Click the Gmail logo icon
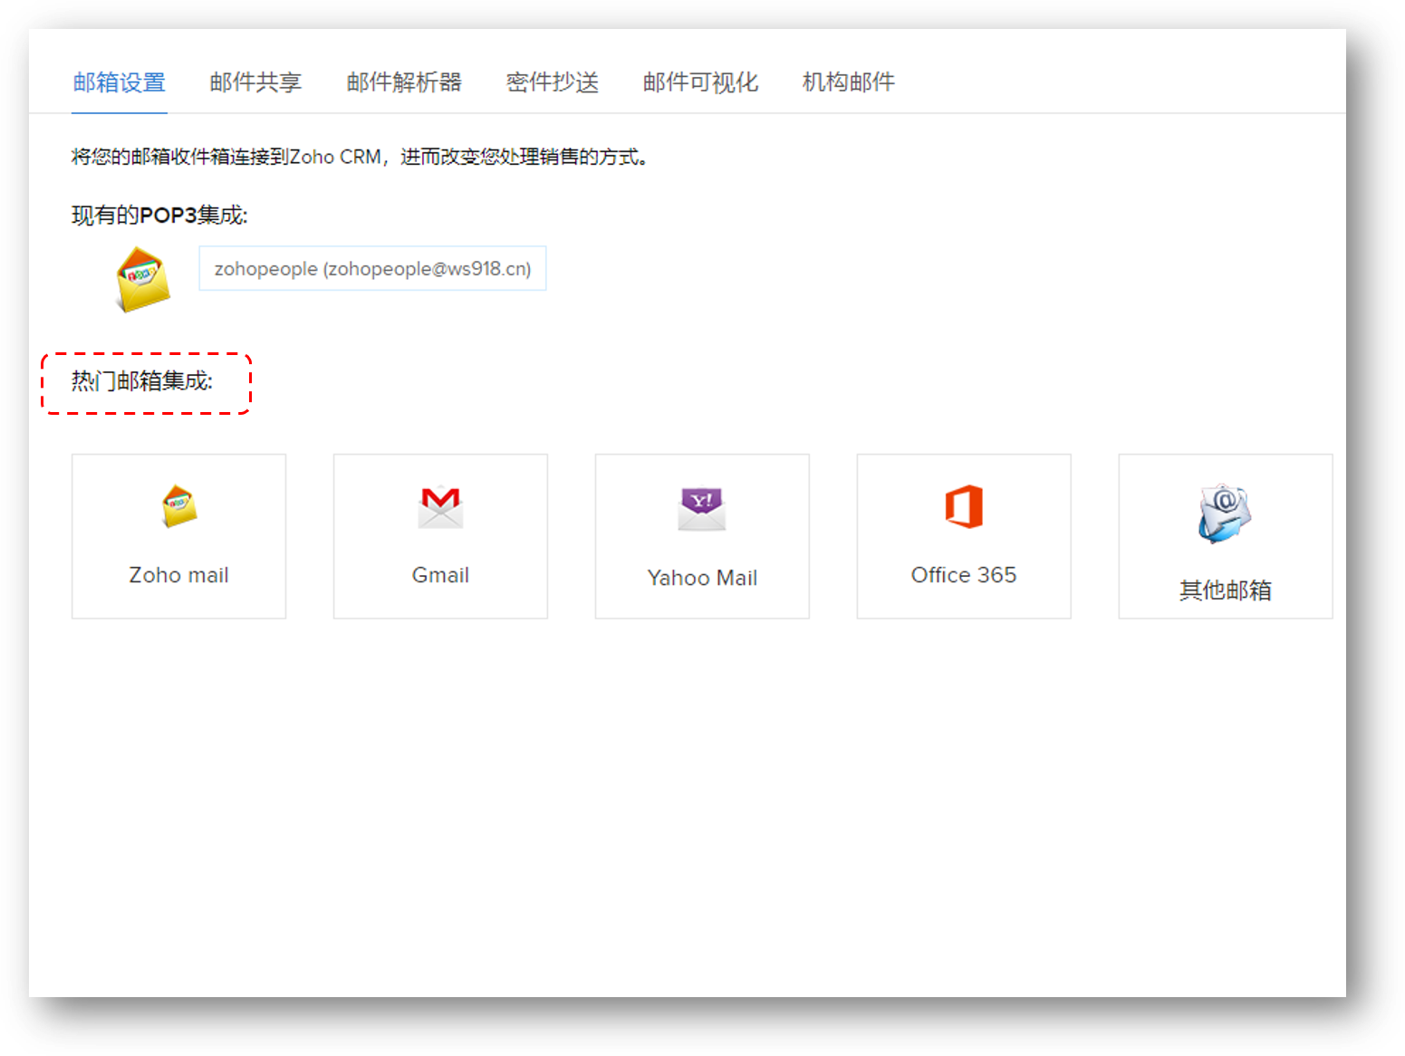This screenshot has height=1056, width=1405. (x=440, y=506)
